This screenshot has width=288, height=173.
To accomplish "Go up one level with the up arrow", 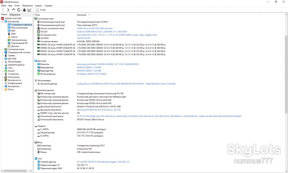I will pyautogui.click(x=13, y=10).
